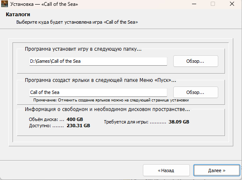Click the 400 GB disk size value
The image size is (242, 180).
[75, 119]
